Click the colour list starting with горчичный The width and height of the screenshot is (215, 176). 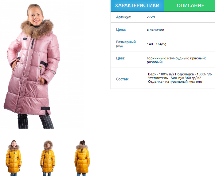pos(176,60)
